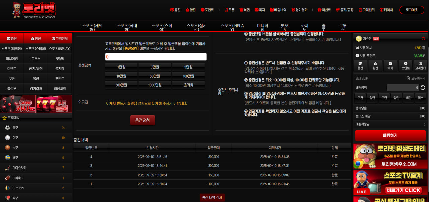Open the 야구 baseball category
Viewport: 429px width, 202px height.
click(7, 138)
